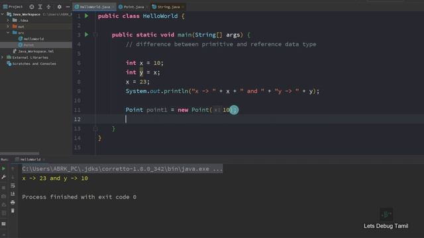This screenshot has height=238, width=424.
Task: Select HelloWorld class in project tree
Action: click(31, 39)
